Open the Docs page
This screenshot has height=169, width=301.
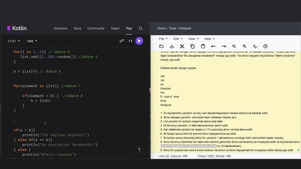pos(77,28)
